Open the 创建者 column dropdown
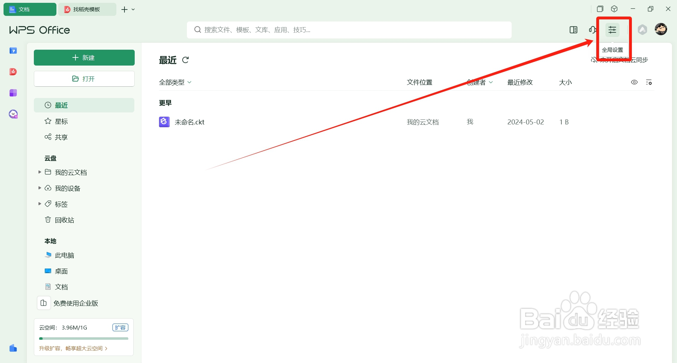 click(480, 82)
